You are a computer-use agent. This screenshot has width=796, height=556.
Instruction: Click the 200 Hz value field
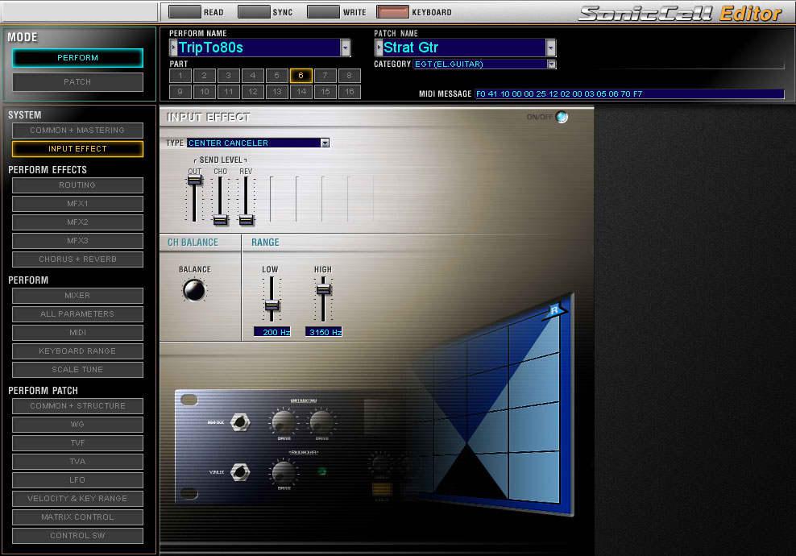point(272,332)
